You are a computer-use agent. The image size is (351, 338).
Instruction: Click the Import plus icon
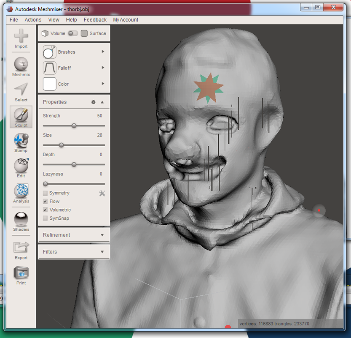tap(21, 35)
